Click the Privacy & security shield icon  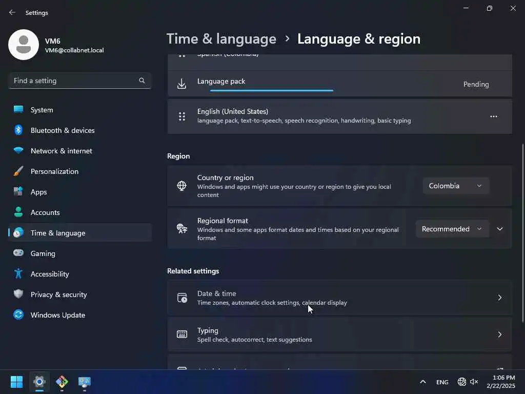coord(18,294)
